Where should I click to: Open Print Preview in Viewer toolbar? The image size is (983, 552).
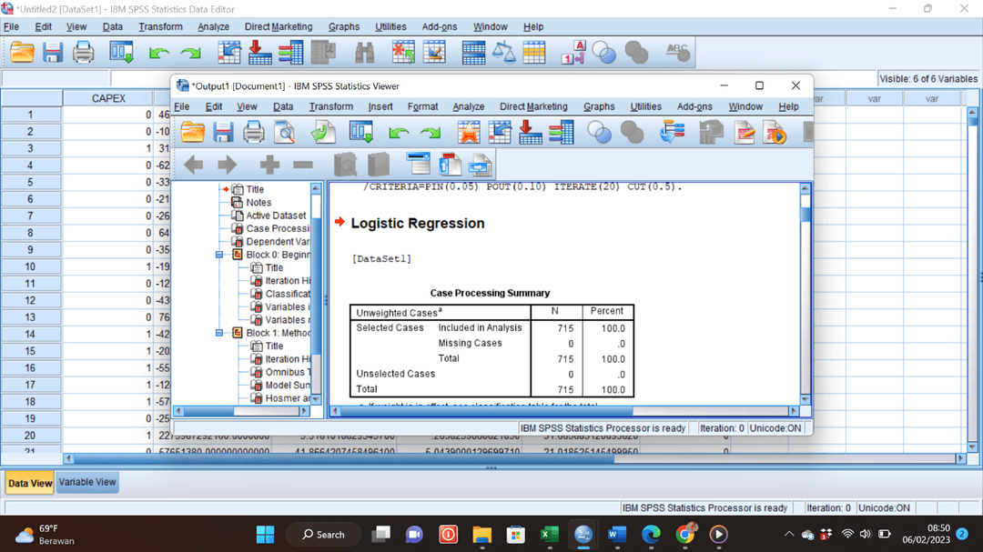point(285,132)
